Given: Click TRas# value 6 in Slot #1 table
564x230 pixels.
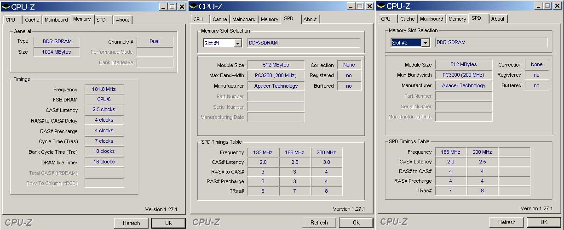Looking at the screenshot, I should click(263, 191).
